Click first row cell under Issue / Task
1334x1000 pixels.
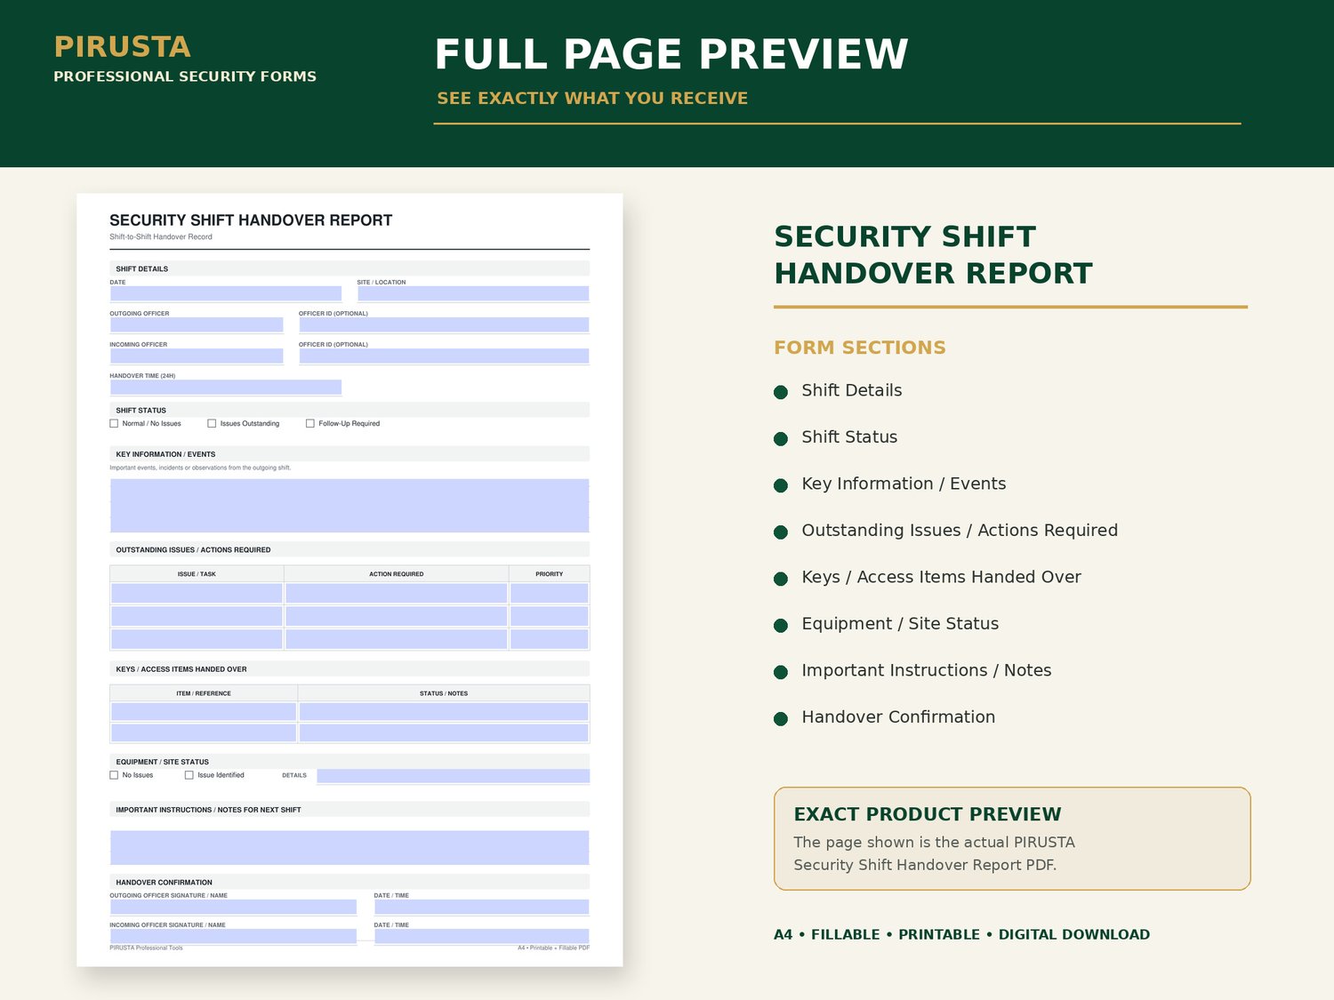pos(197,593)
